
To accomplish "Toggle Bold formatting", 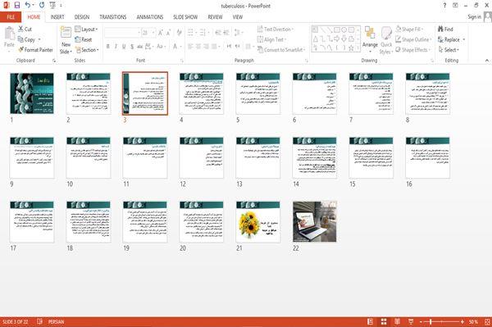I will pos(108,47).
